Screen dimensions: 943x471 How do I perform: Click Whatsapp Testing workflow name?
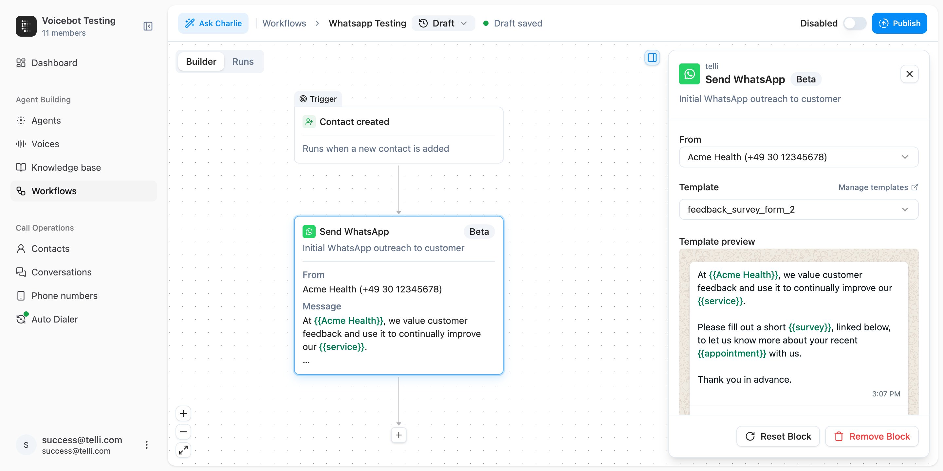[x=367, y=24]
